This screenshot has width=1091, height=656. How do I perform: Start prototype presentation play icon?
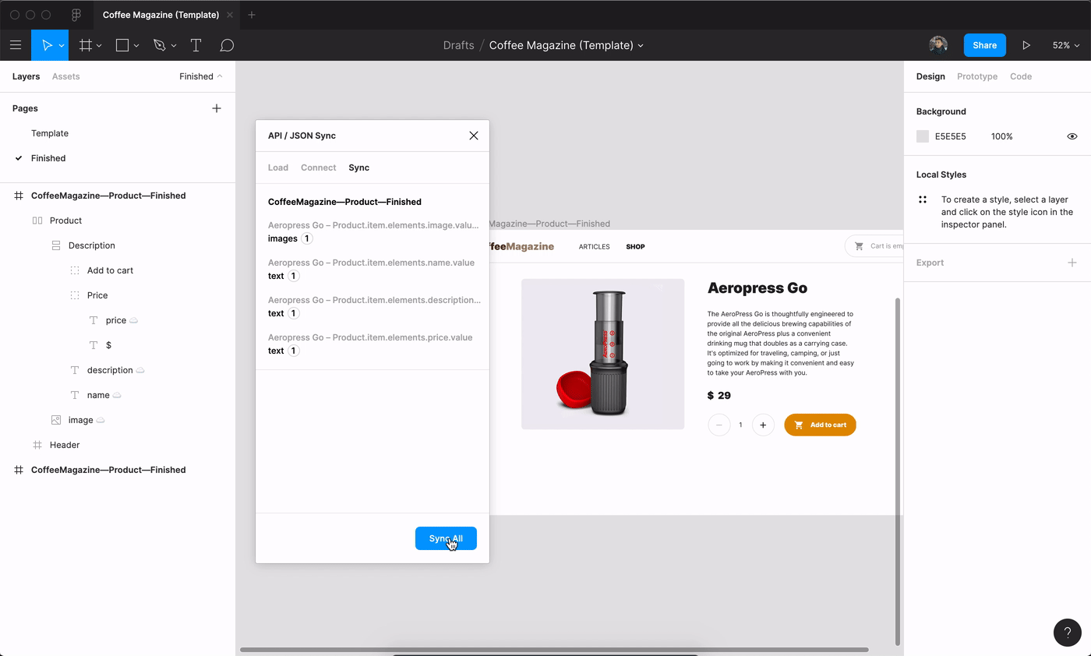click(1026, 45)
